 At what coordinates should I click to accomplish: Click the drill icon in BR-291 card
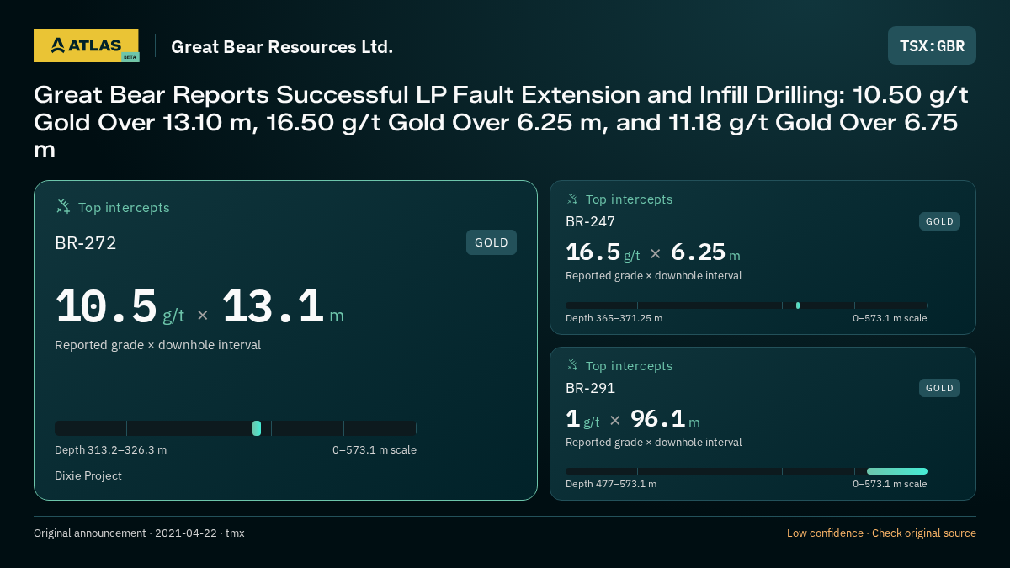(572, 365)
